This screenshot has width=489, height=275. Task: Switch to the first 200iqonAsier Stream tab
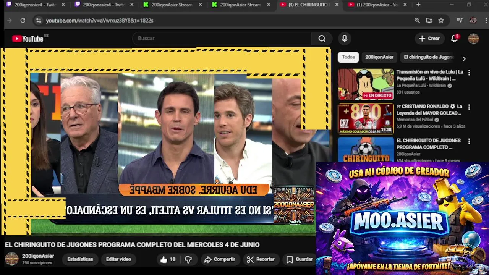(172, 5)
